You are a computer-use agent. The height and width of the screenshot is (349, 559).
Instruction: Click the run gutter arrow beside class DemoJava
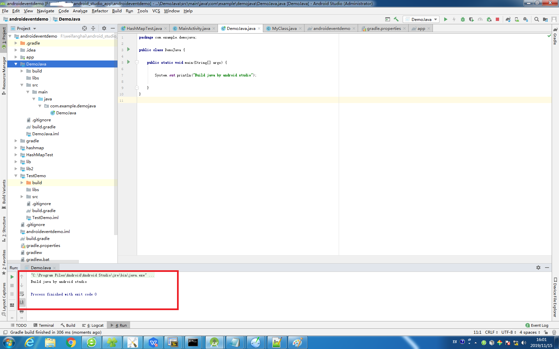[x=128, y=49]
